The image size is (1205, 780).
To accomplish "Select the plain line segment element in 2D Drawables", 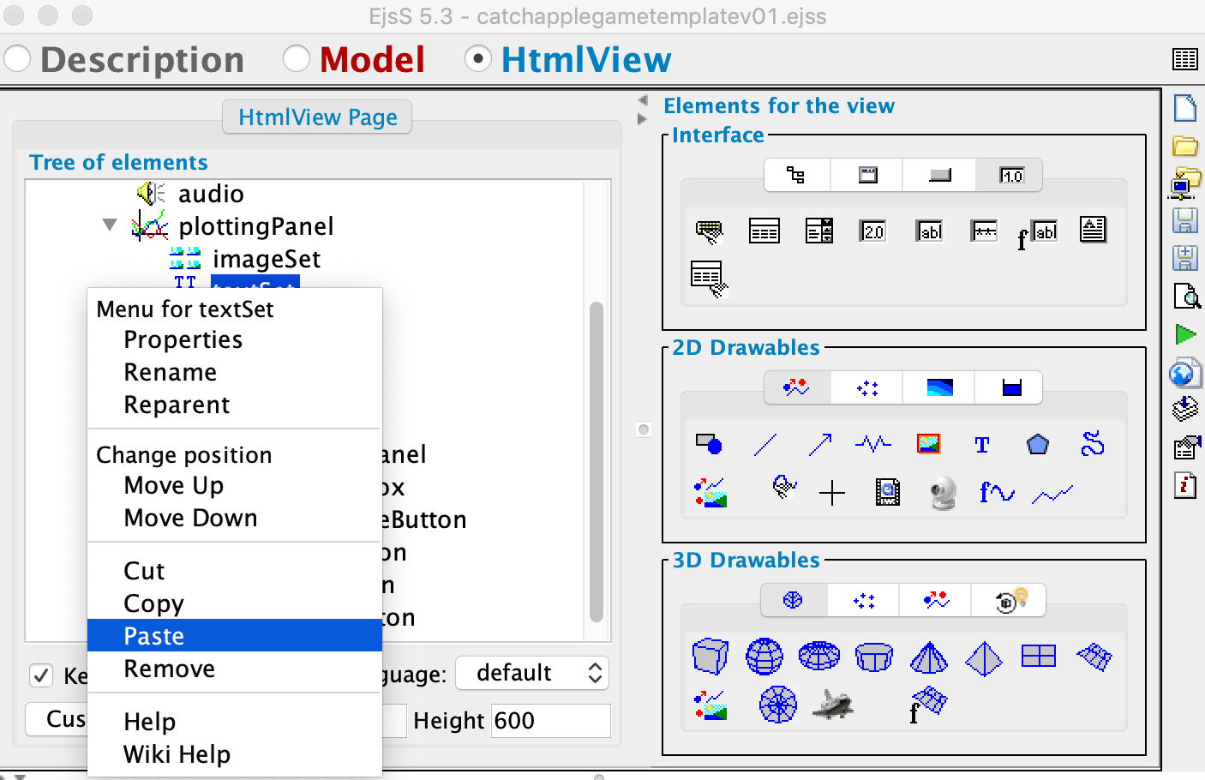I will tap(765, 444).
